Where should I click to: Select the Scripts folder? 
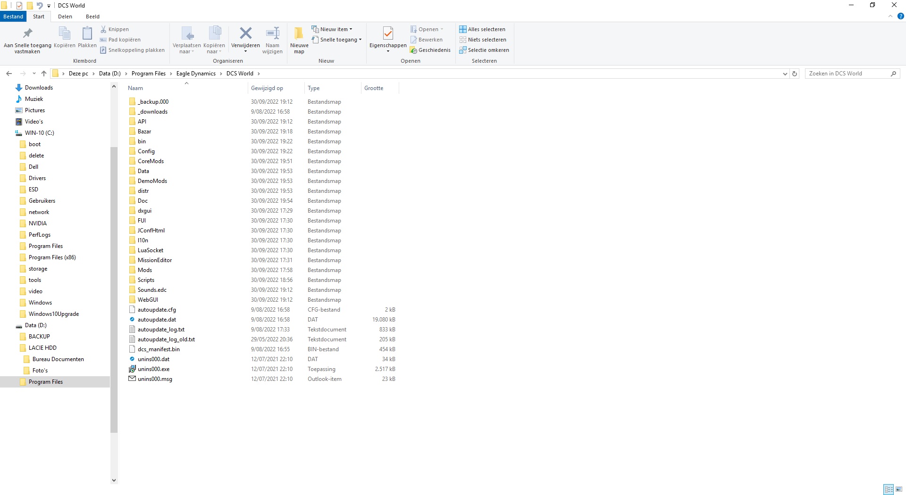(146, 280)
